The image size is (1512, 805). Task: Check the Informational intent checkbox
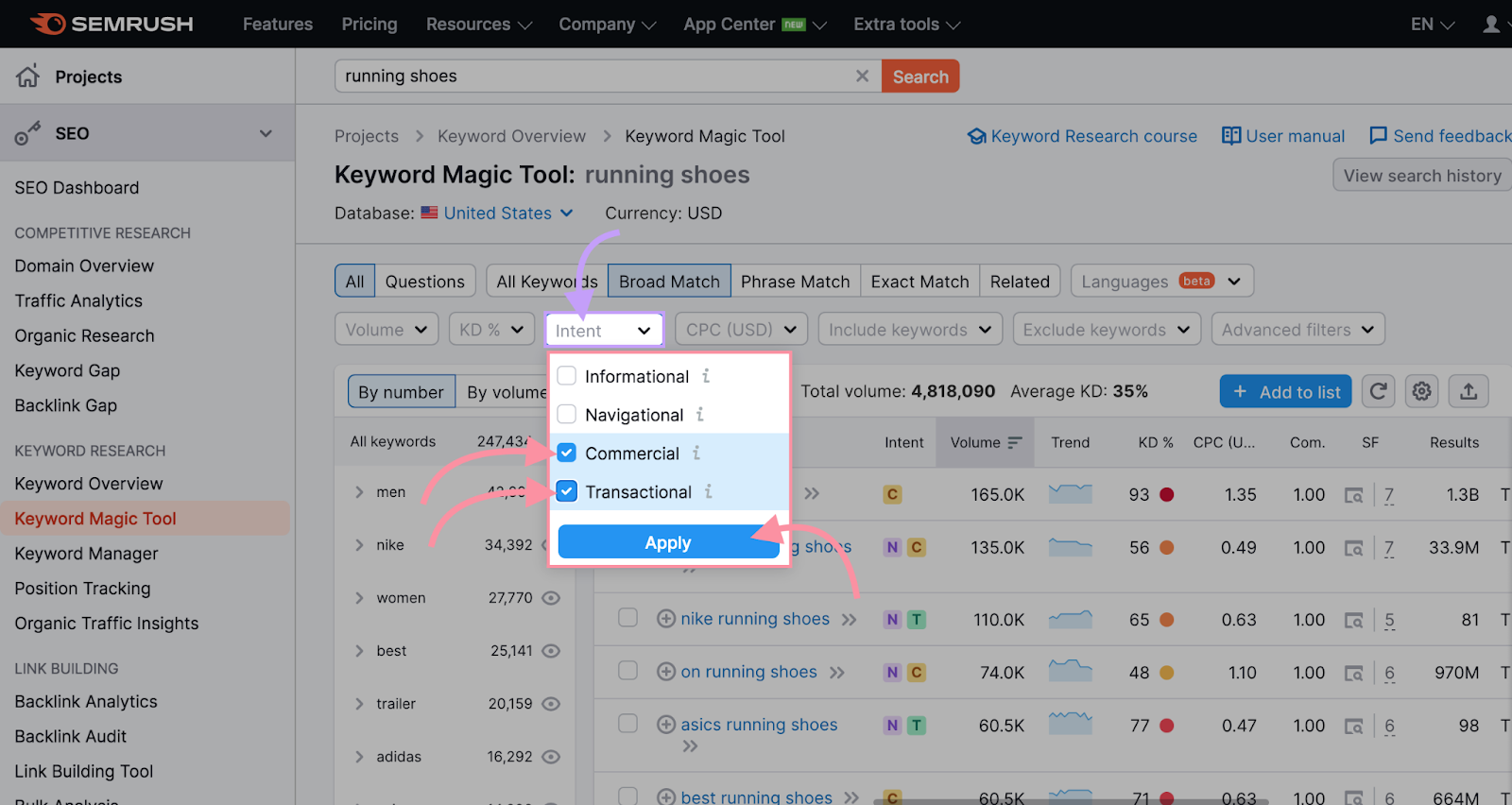[x=567, y=376]
